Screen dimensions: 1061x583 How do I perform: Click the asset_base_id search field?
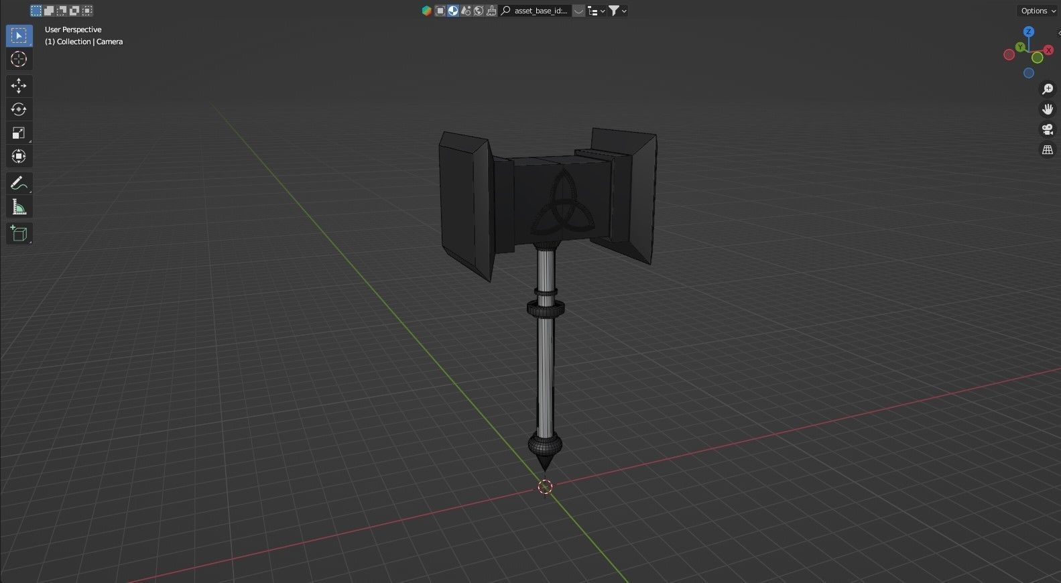(x=535, y=11)
